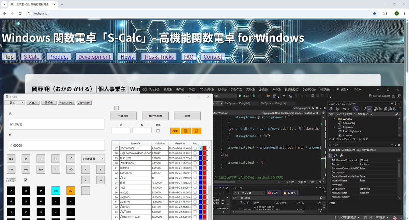Tick the imp checkbox for row 24
This screenshot has height=220, width=409.
click(195, 182)
